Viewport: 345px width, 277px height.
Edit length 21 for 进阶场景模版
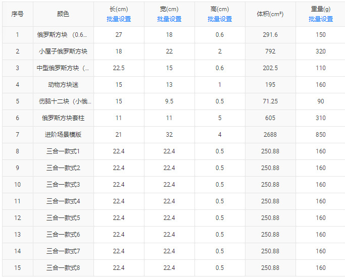click(x=119, y=135)
